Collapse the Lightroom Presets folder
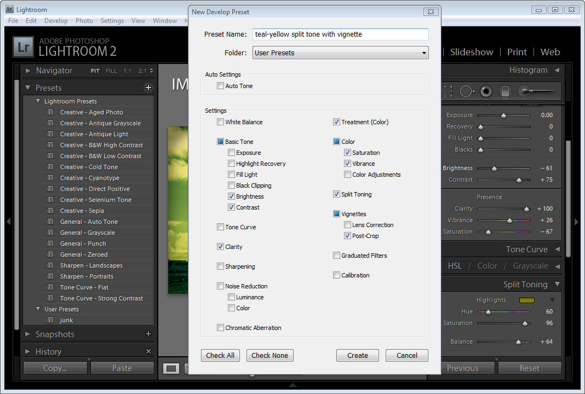This screenshot has width=585, height=394. click(38, 101)
